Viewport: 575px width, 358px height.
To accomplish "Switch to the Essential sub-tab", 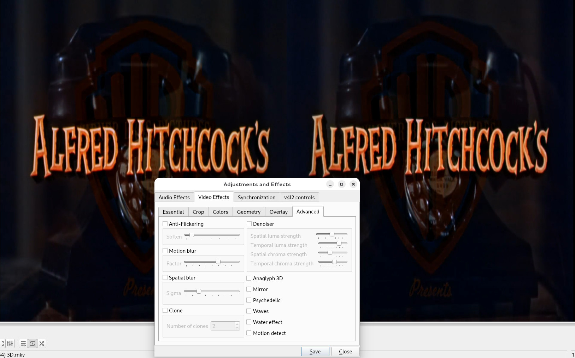I will click(173, 212).
